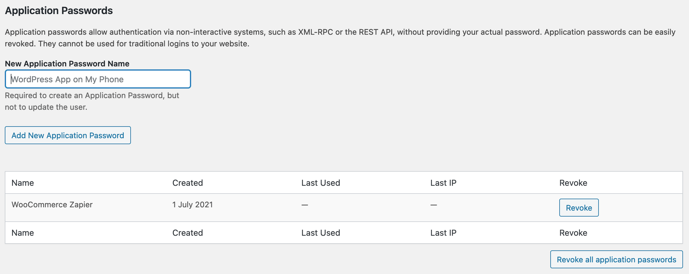Click the Last IP label in table footer
The height and width of the screenshot is (274, 689).
(x=443, y=233)
